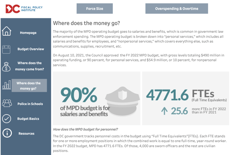Click the info circle icon
Image resolution: width=231 pixels, height=155 pixels.
(x=6, y=134)
